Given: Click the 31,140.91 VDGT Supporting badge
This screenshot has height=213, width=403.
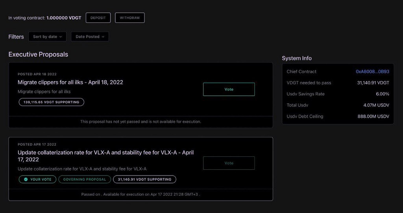Looking at the screenshot, I should pyautogui.click(x=144, y=179).
